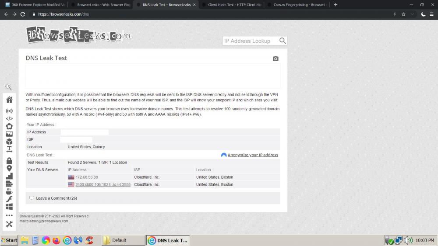Launch CCleaner from the taskbar
Image resolution: width=438 pixels, height=246 pixels.
pos(89,240)
